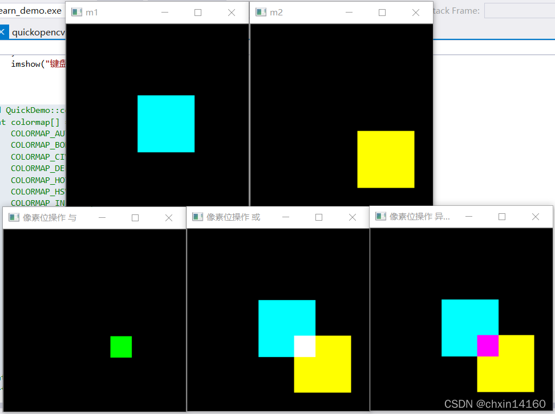Image resolution: width=555 pixels, height=414 pixels.
Task: Maximize the 像素位操作 与 window
Action: click(x=135, y=218)
